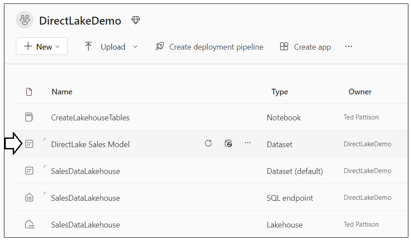Image resolution: width=411 pixels, height=242 pixels.
Task: Click schedule refresh icon on DirectLake Sales Model
Action: 228,143
